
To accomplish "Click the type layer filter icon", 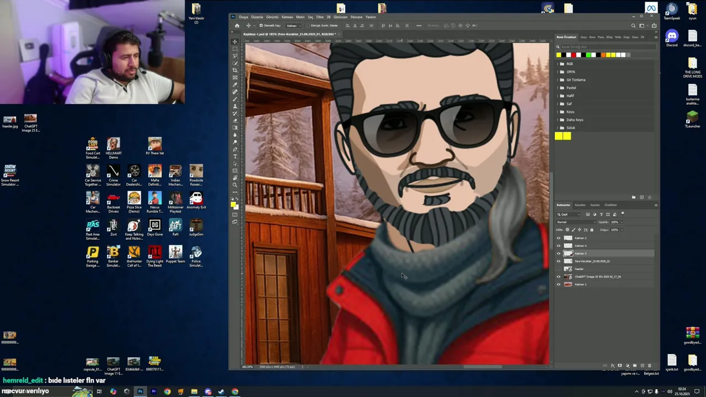I will coord(601,214).
